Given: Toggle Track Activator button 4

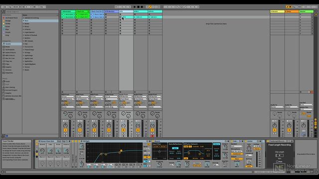Looking at the screenshot, I should (x=109, y=130).
